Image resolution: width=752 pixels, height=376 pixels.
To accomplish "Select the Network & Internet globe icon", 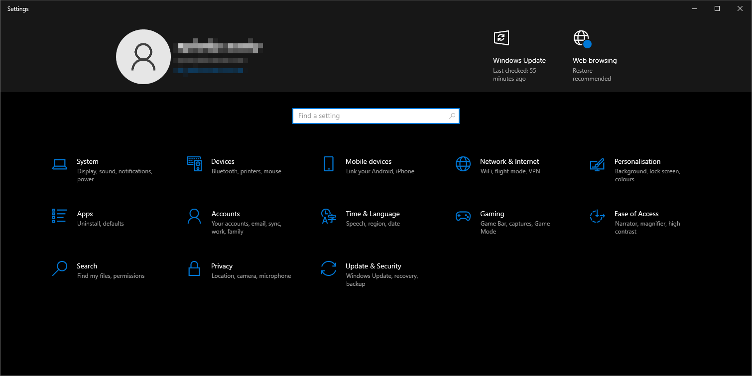I will click(x=463, y=164).
